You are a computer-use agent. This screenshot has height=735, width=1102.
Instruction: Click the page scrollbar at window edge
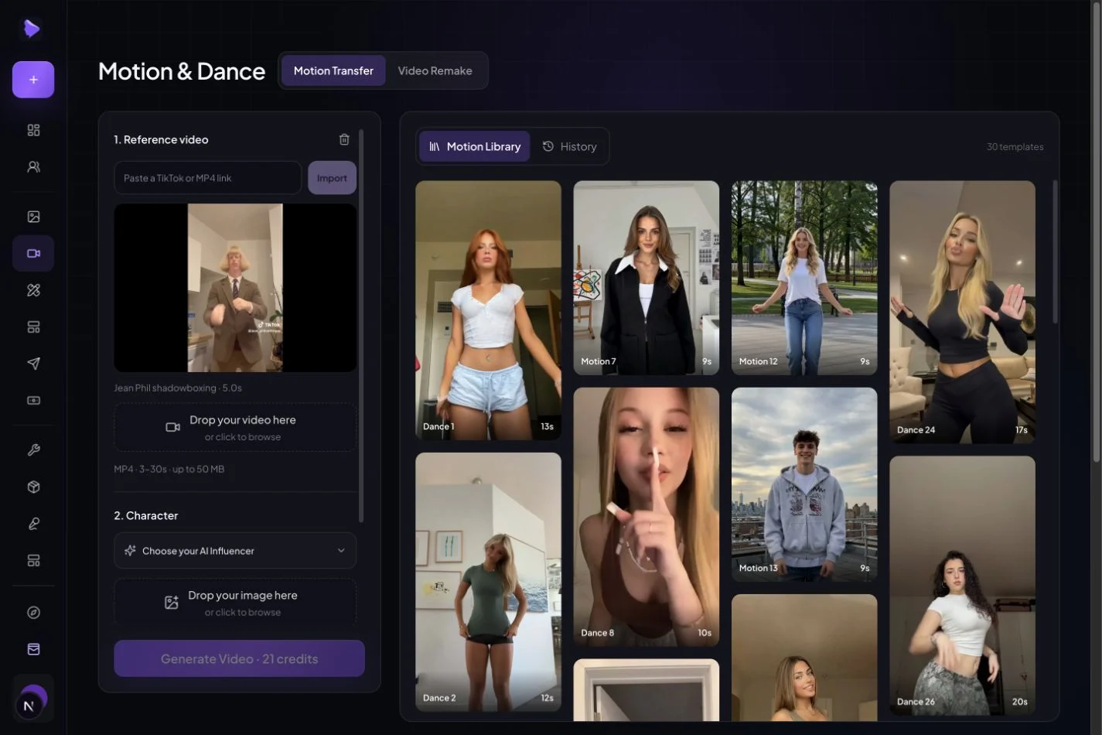(1096, 232)
